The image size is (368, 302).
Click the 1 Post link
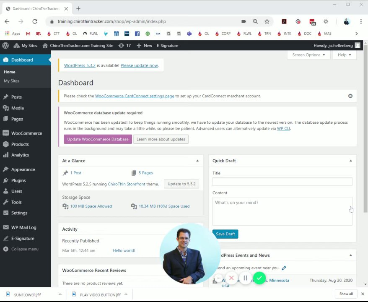76,173
